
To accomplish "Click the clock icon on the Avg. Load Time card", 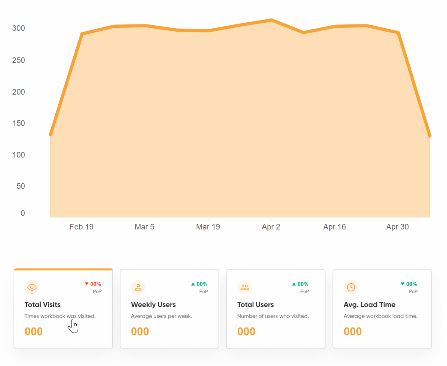I will point(351,287).
